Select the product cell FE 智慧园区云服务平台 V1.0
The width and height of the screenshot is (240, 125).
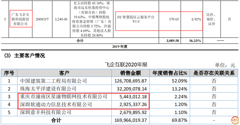136,19
